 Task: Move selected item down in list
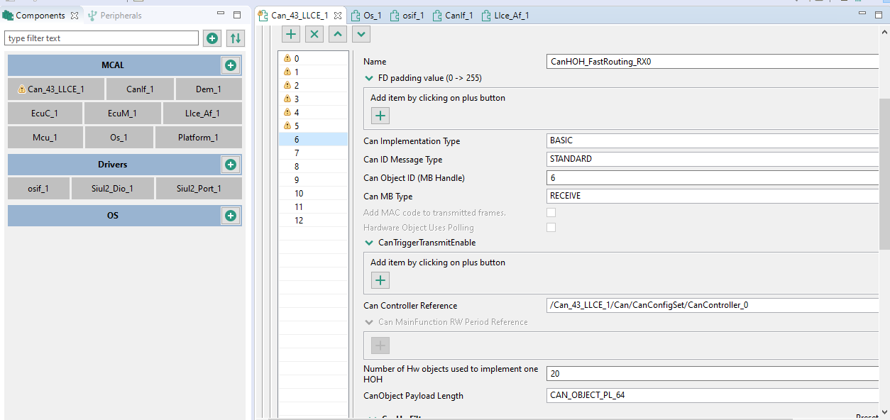click(x=361, y=33)
